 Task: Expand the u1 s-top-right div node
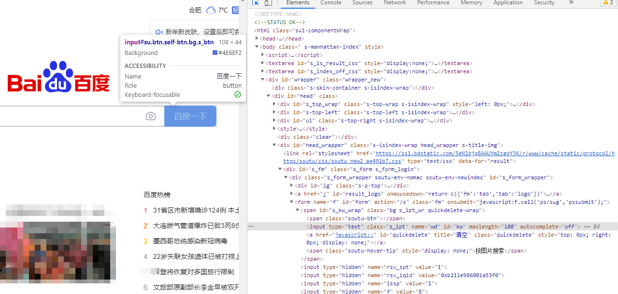point(275,120)
